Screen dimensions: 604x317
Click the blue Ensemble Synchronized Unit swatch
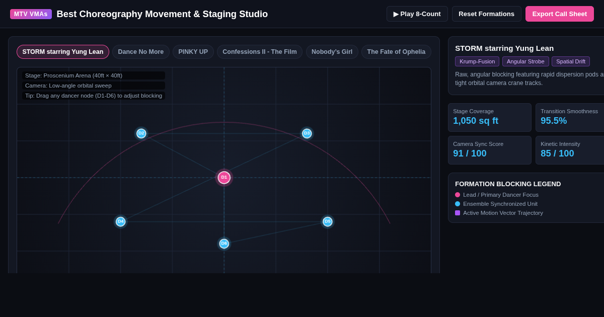point(458,204)
